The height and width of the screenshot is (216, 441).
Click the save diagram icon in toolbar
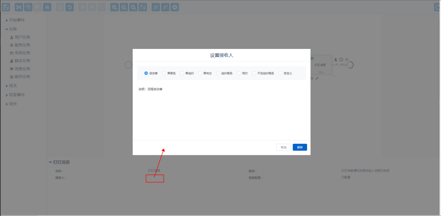pos(6,7)
